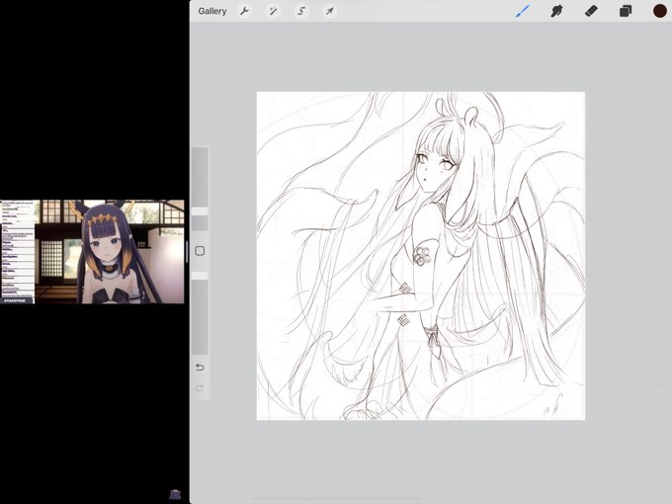Redo the last undone stroke
672x504 pixels.
point(200,387)
